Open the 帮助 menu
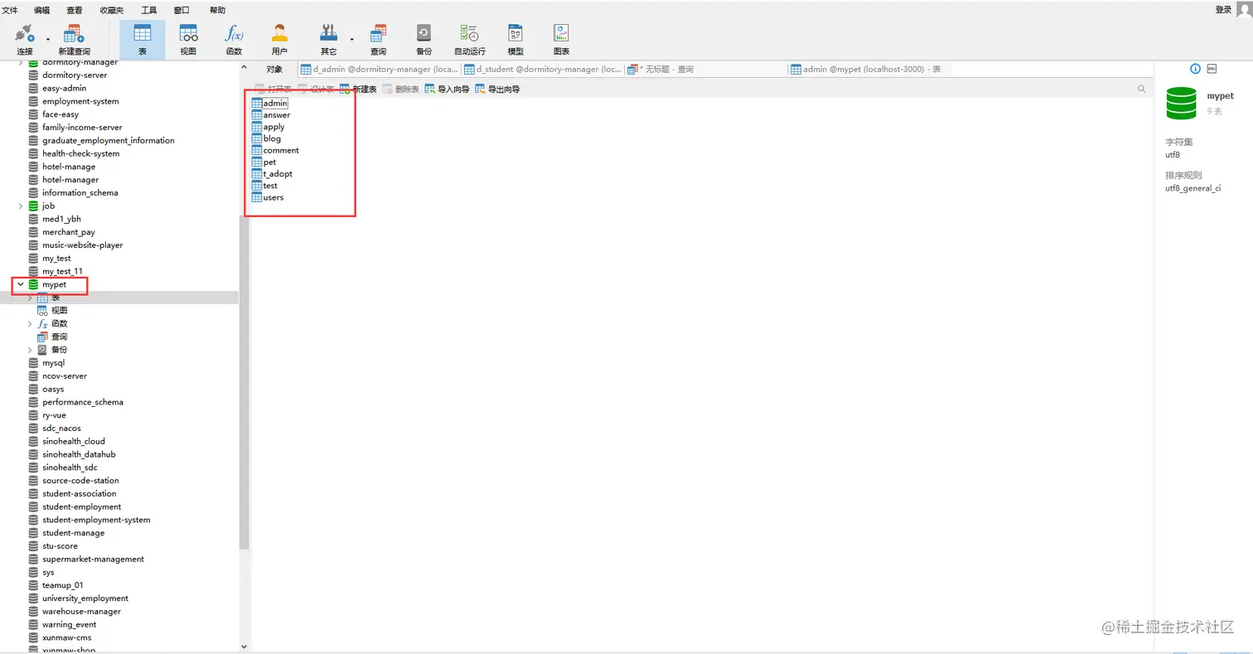Viewport: 1253px width, 654px height. coord(217,10)
